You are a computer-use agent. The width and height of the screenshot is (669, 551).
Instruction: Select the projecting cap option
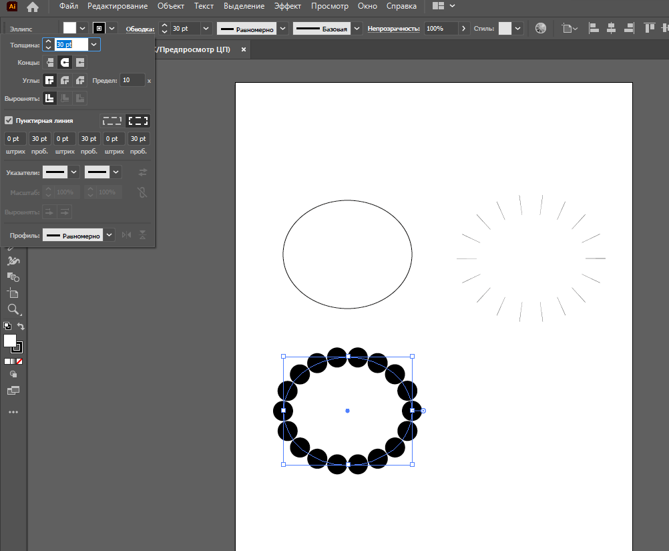pyautogui.click(x=80, y=62)
